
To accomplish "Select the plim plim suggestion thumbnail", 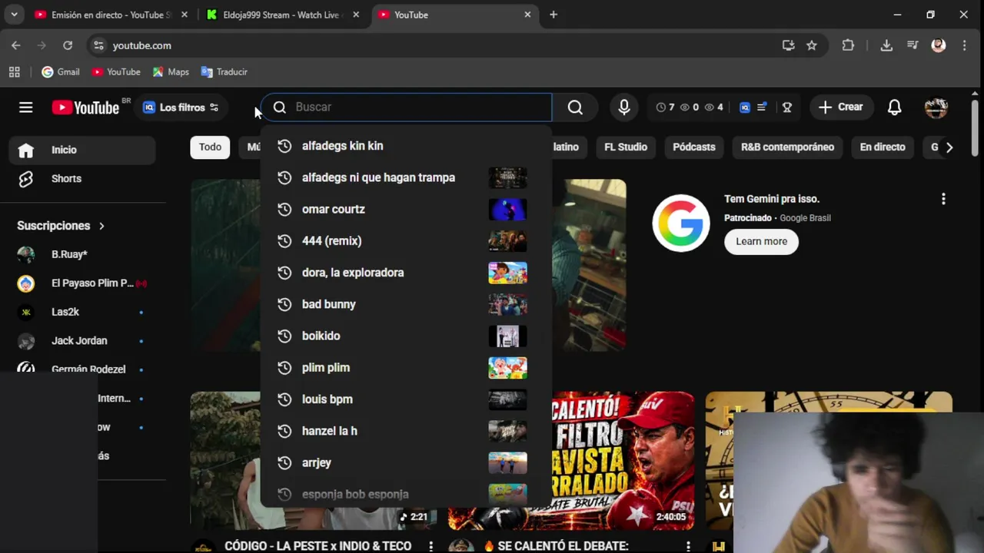I will (507, 368).
